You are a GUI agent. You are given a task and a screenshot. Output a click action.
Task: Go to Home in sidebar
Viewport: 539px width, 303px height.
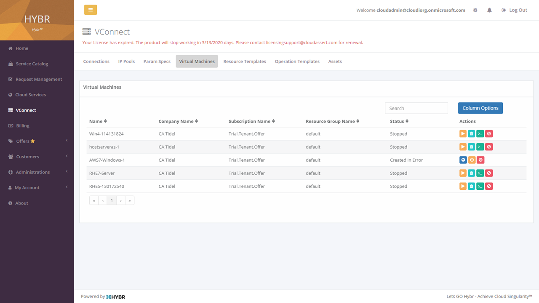[37, 48]
